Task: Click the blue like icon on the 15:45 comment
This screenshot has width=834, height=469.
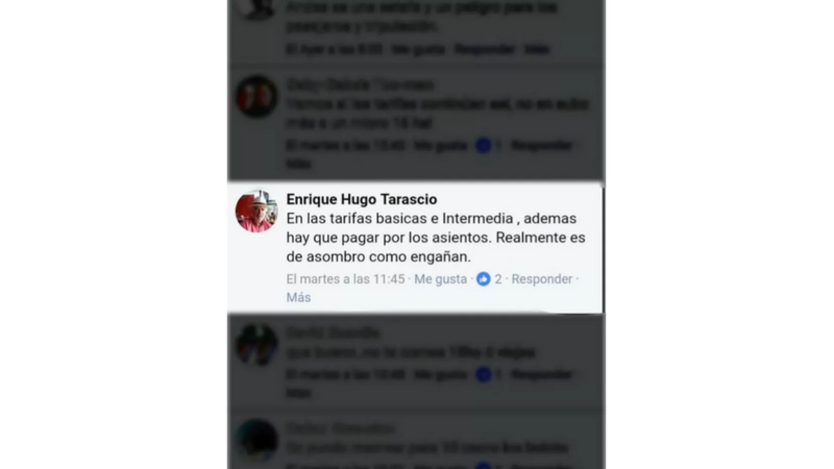Action: (484, 145)
